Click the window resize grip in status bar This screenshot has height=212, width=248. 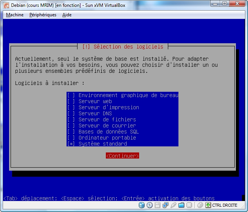point(242,207)
